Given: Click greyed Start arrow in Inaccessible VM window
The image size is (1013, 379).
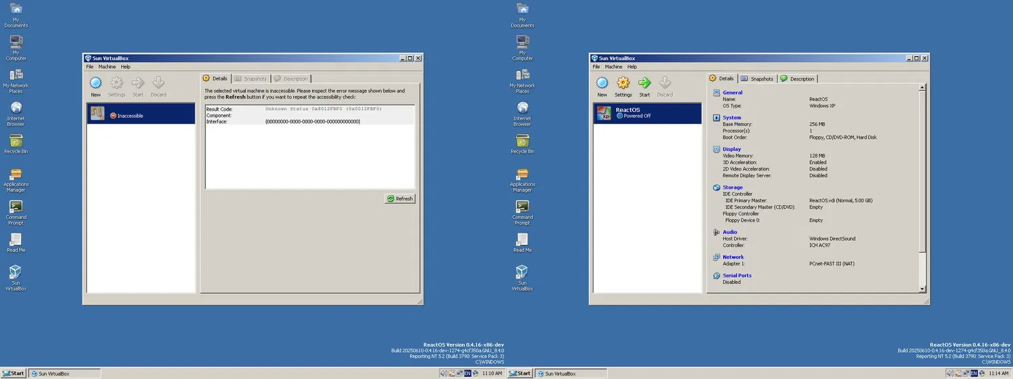Looking at the screenshot, I should [x=138, y=83].
